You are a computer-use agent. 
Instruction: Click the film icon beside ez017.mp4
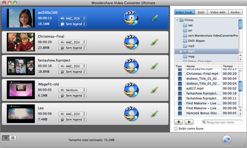[180, 89]
